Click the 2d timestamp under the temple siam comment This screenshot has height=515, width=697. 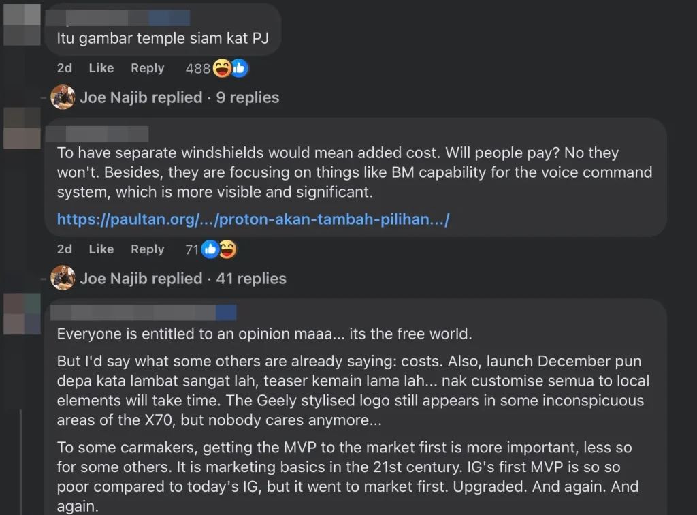coord(65,68)
